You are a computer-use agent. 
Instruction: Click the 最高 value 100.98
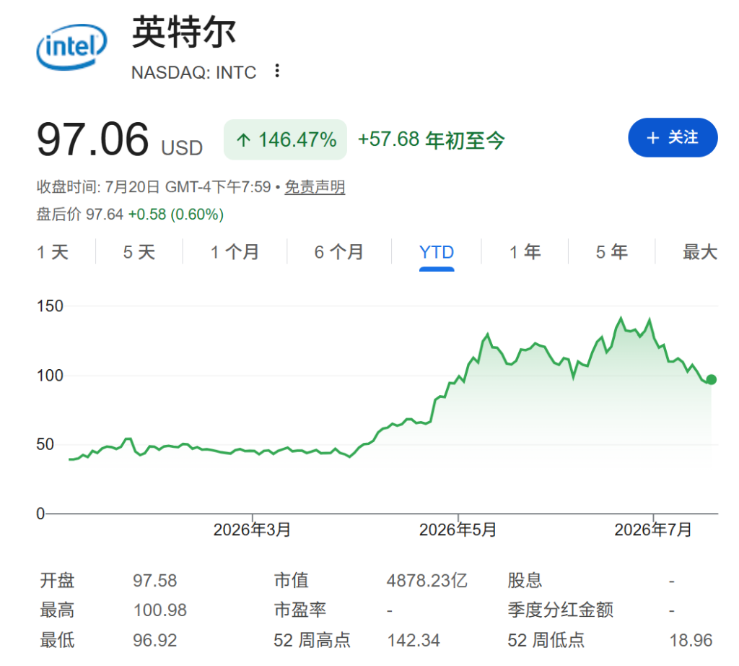(159, 610)
